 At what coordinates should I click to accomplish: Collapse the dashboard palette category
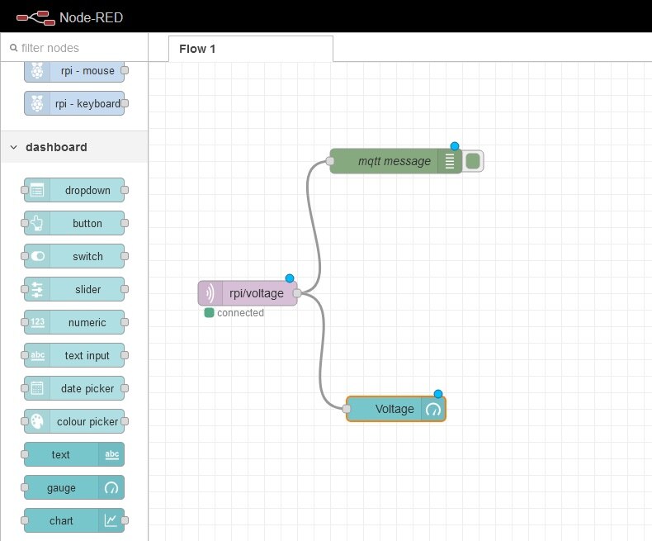74,147
